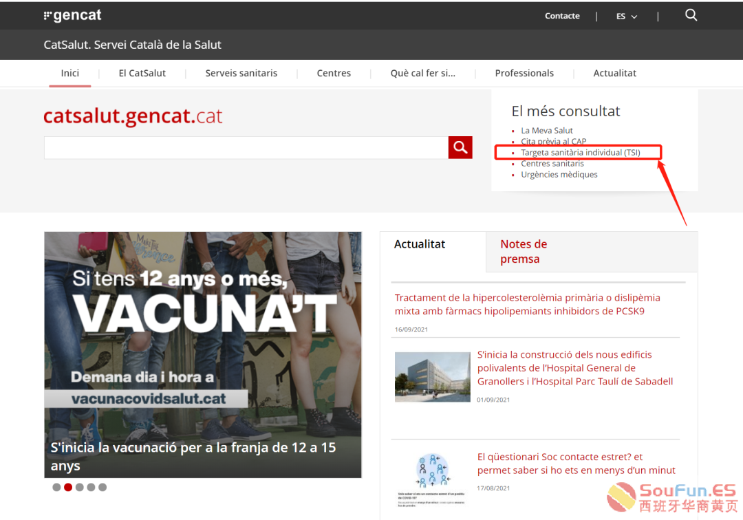
Task: Switch to the Actualitat news tab
Action: (420, 244)
